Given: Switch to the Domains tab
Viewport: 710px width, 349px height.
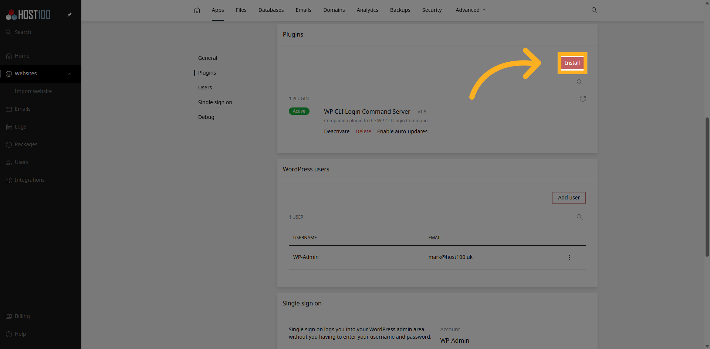Looking at the screenshot, I should click(334, 10).
